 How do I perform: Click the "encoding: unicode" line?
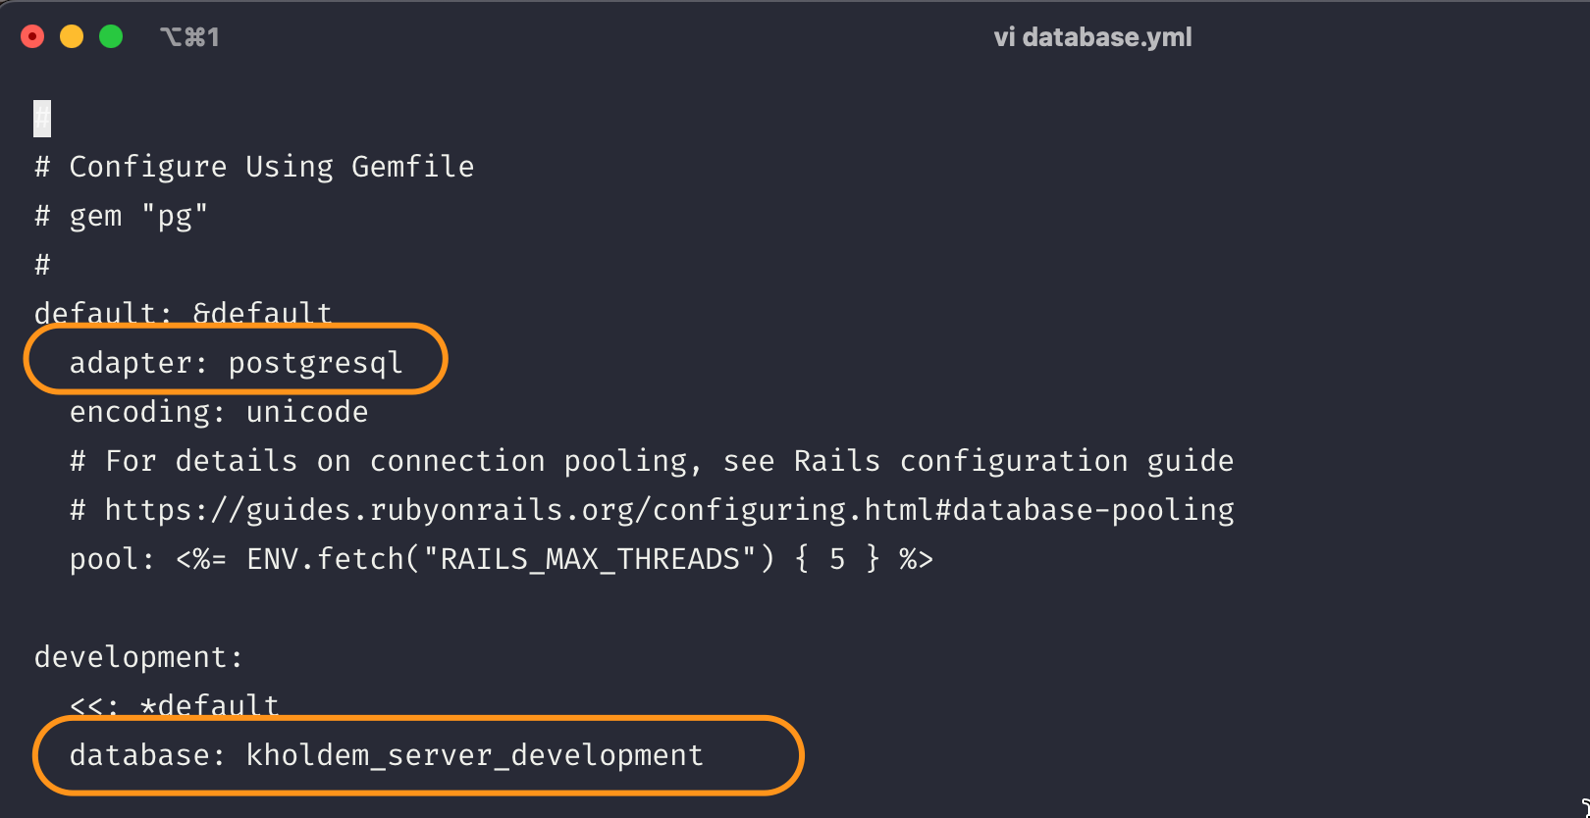coord(219,412)
